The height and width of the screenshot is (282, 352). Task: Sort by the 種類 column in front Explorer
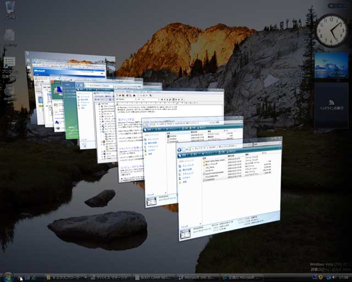click(x=247, y=154)
